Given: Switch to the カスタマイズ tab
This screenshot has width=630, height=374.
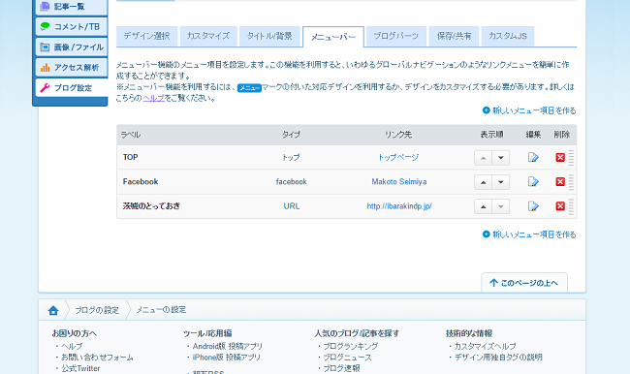Looking at the screenshot, I should [x=208, y=36].
